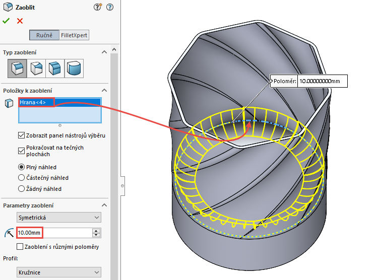Click the panel scrollbar up arrow
Viewport: 378px width, 280px height.
[114, 50]
